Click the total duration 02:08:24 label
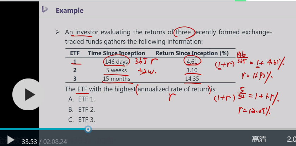 pos(55,141)
